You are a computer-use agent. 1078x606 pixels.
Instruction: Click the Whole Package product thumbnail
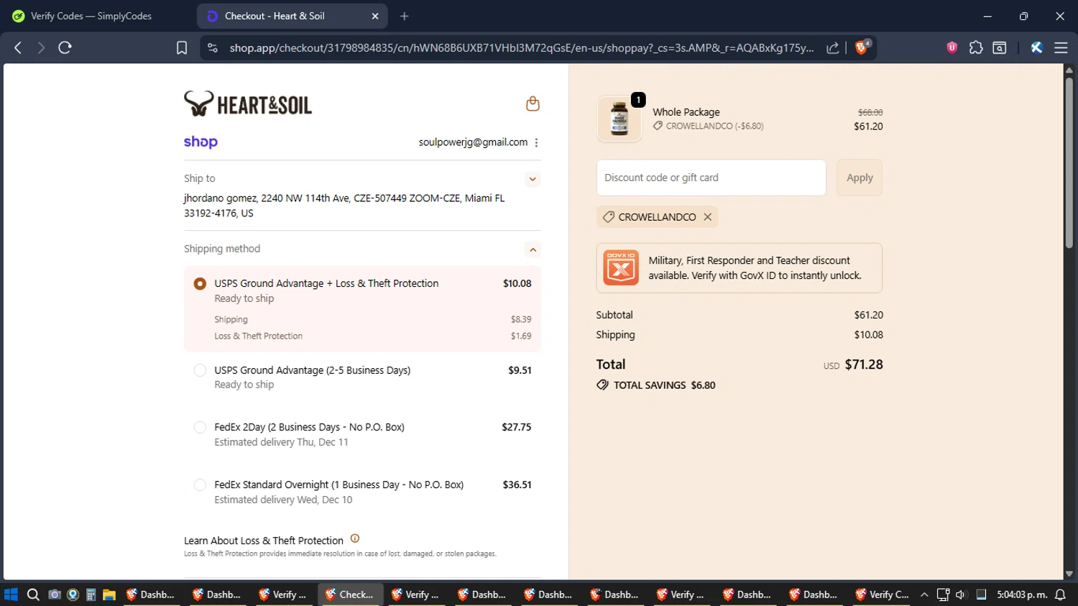[x=619, y=119]
